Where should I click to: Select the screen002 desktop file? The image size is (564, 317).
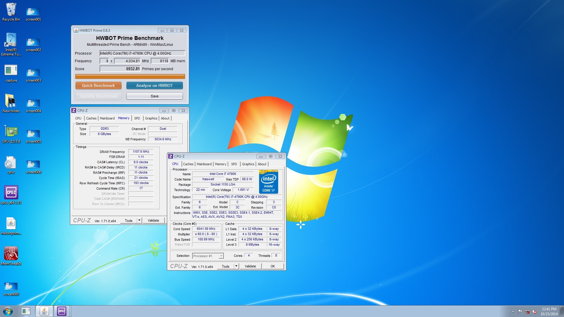[x=33, y=45]
